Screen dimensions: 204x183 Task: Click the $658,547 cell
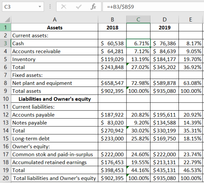pyautogui.click(x=112, y=83)
